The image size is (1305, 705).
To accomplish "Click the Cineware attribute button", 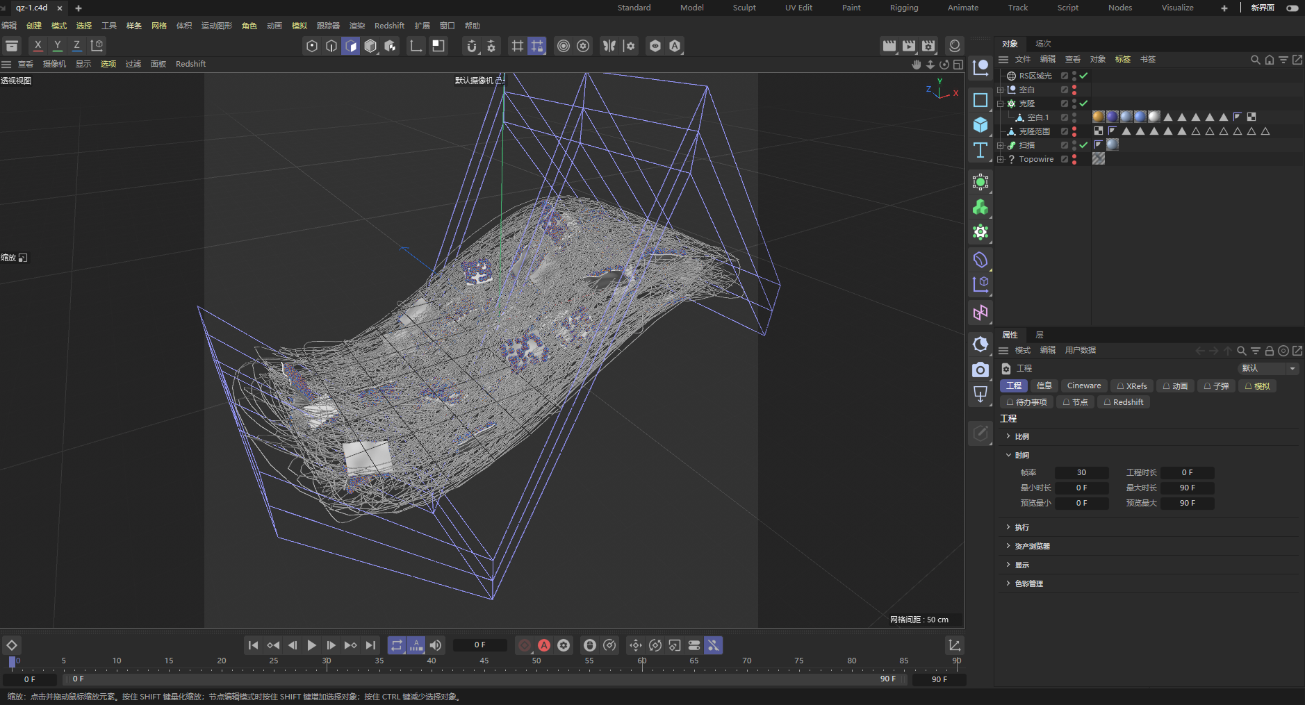I will pyautogui.click(x=1084, y=385).
